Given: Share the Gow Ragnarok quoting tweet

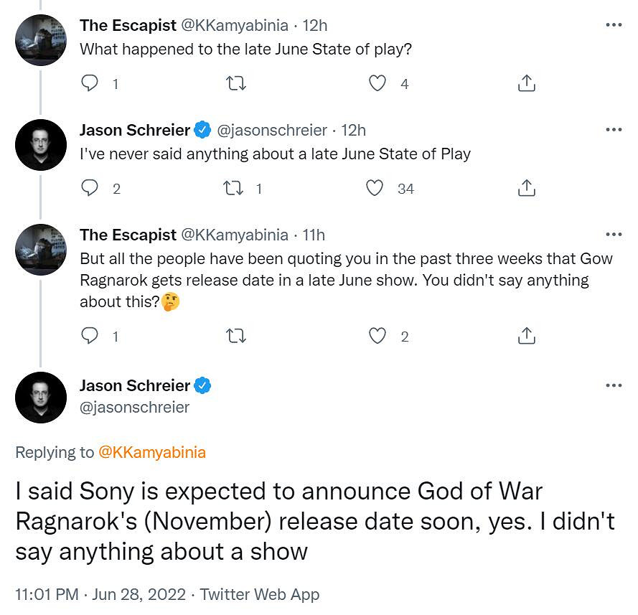Looking at the screenshot, I should 526,336.
